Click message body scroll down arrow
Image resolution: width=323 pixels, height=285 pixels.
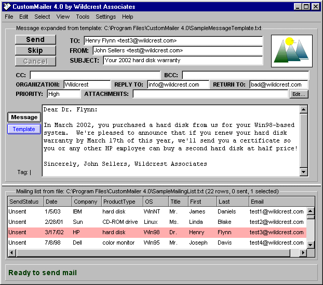tap(304, 172)
